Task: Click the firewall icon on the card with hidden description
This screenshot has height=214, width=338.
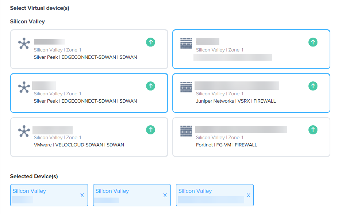Action: [186, 43]
